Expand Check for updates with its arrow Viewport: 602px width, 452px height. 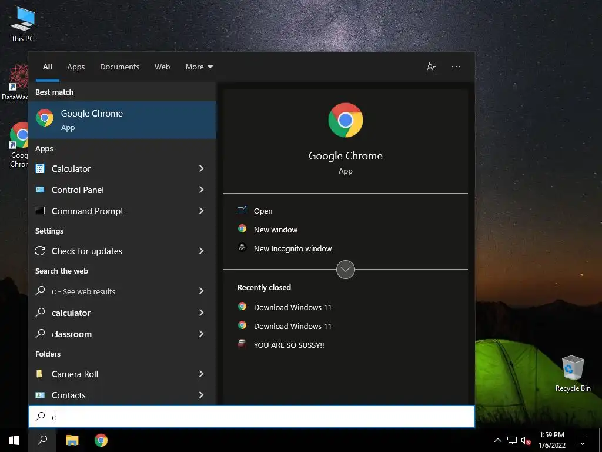pyautogui.click(x=201, y=251)
